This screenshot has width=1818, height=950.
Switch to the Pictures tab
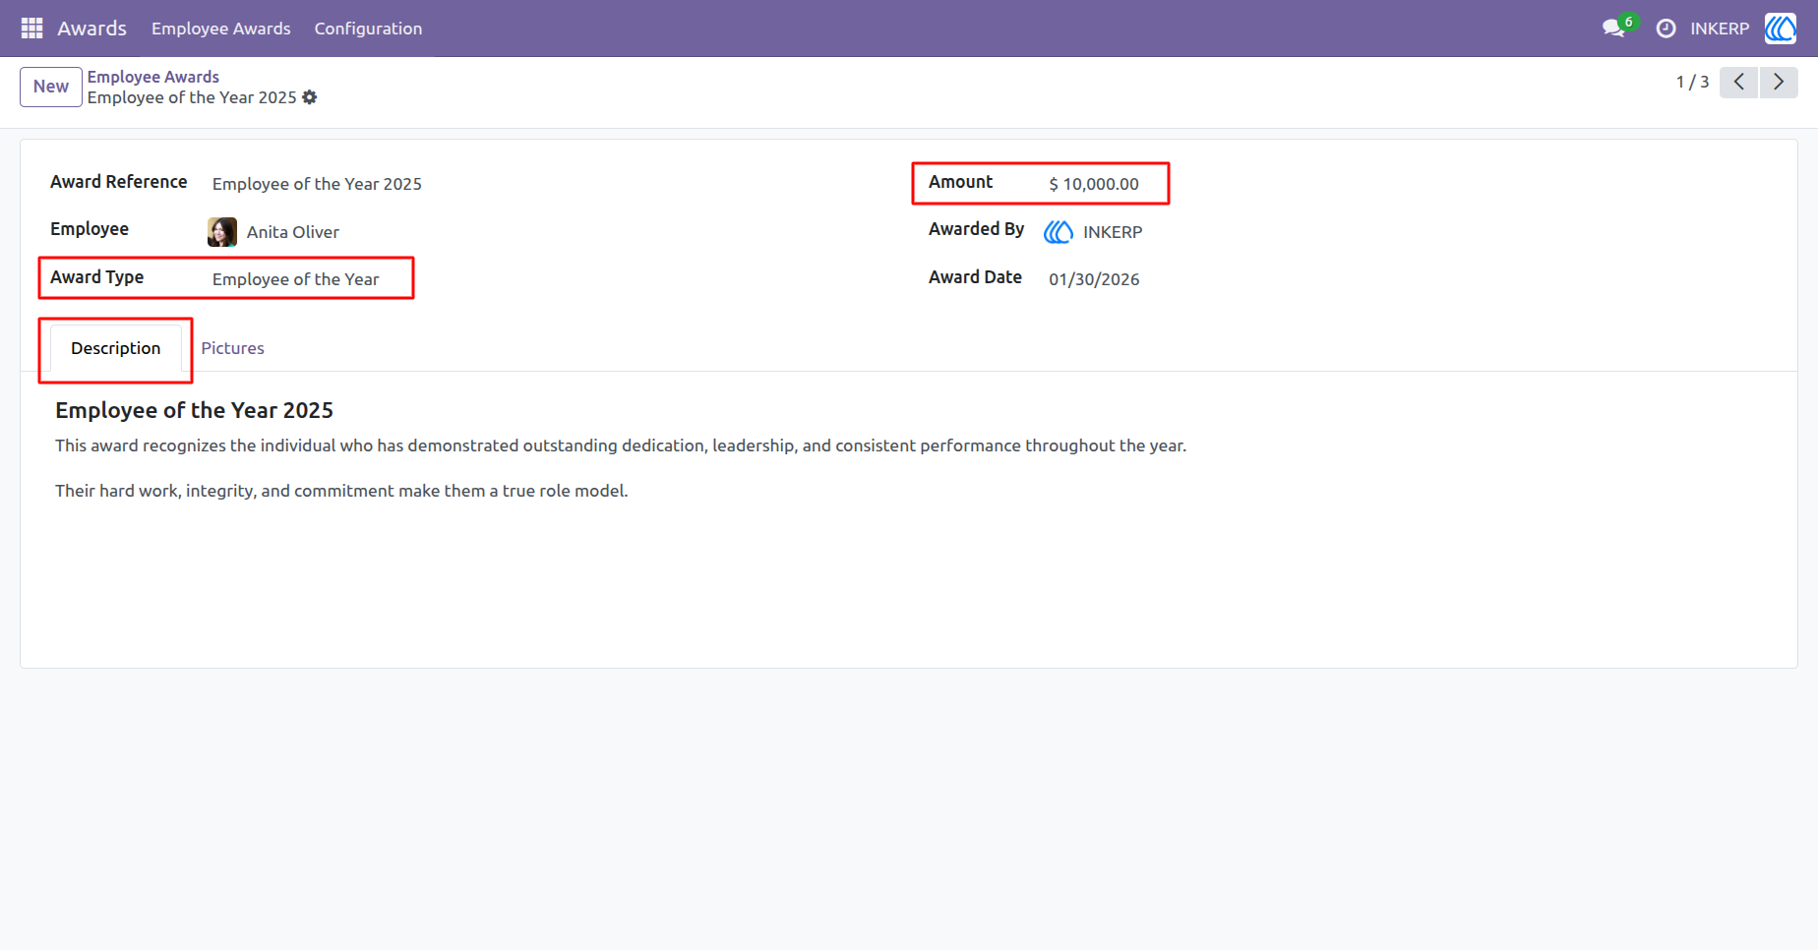point(232,348)
